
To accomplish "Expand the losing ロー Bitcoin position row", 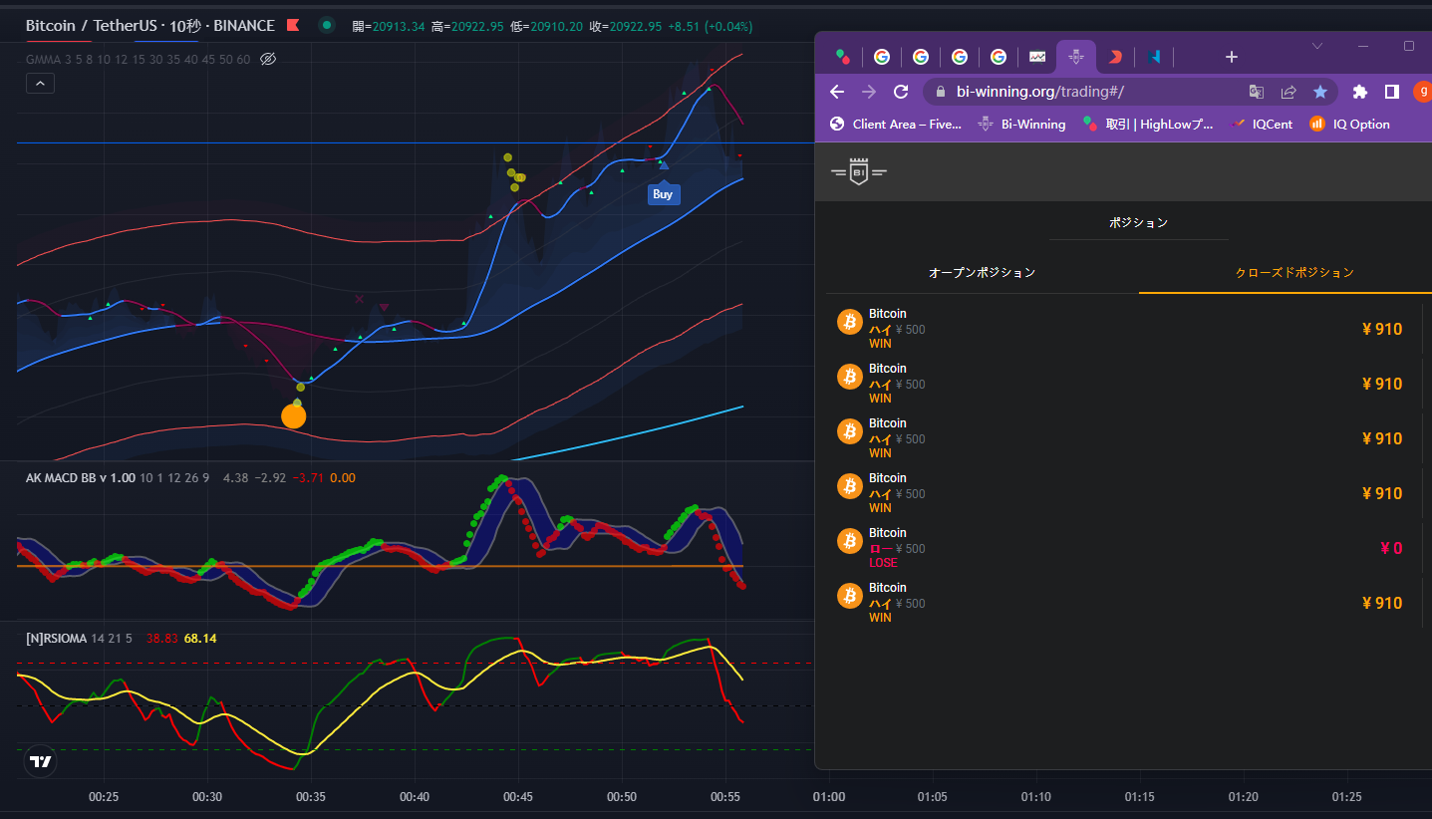I will (x=1123, y=548).
